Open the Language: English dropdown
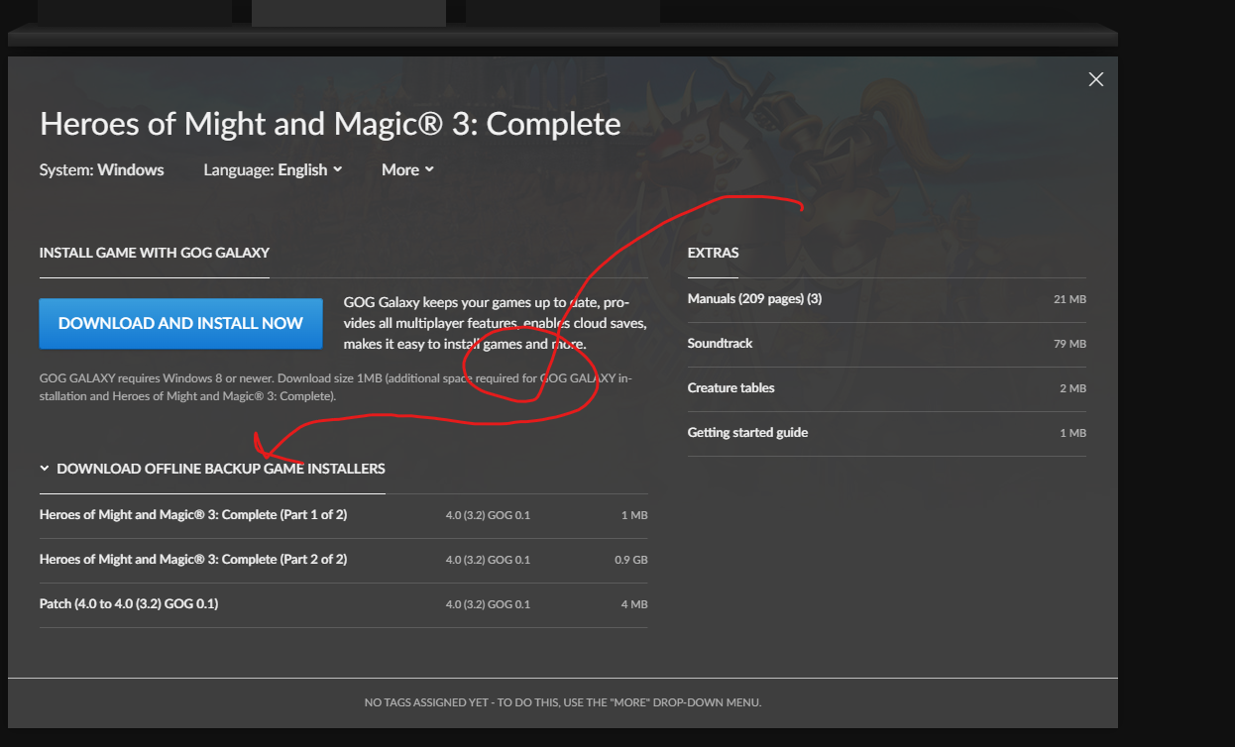1235x747 pixels. pyautogui.click(x=273, y=169)
